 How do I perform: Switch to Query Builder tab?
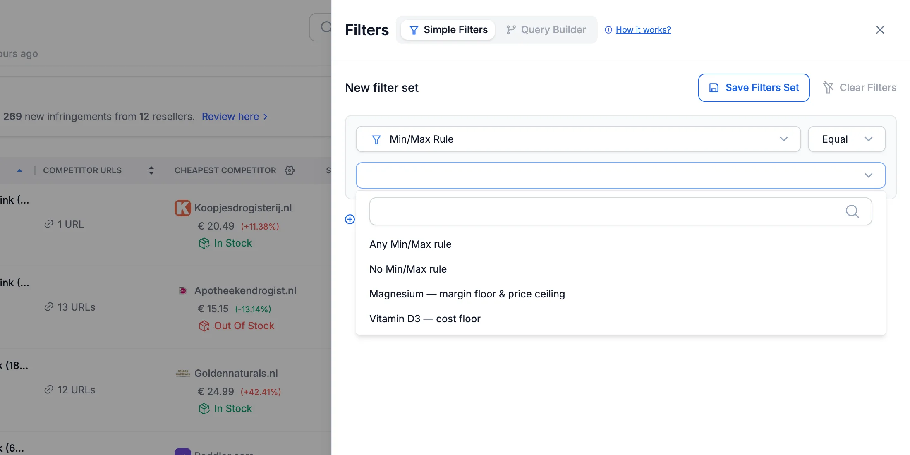[x=546, y=30]
